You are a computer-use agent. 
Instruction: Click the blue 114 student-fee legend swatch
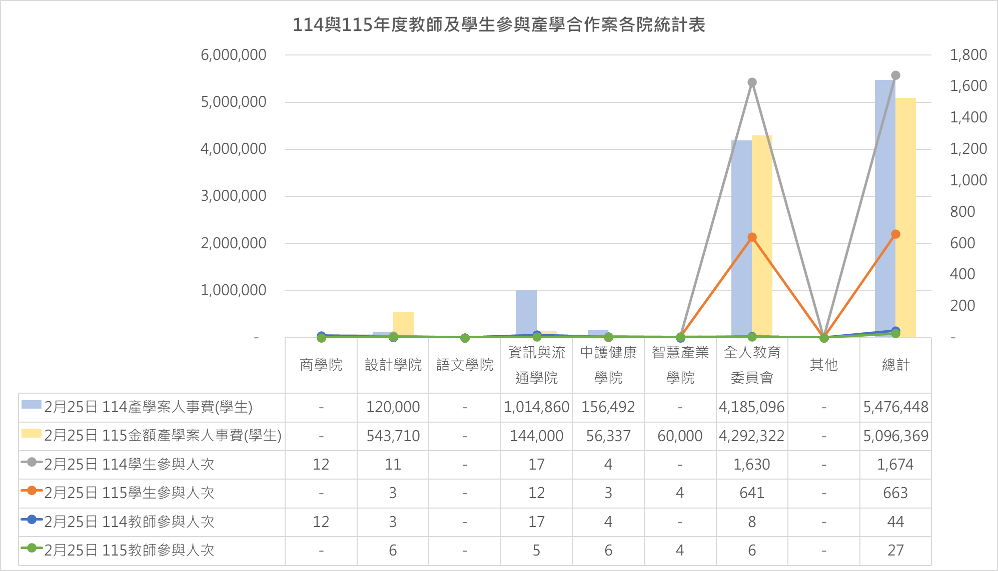point(31,405)
